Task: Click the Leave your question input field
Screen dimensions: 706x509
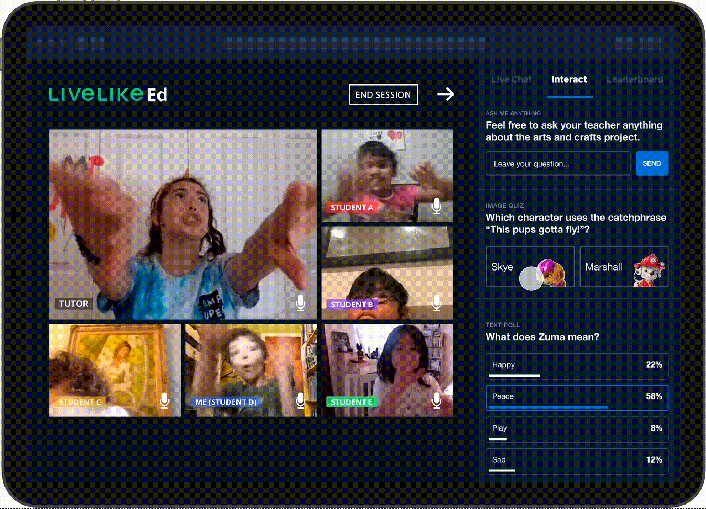Action: (x=558, y=163)
